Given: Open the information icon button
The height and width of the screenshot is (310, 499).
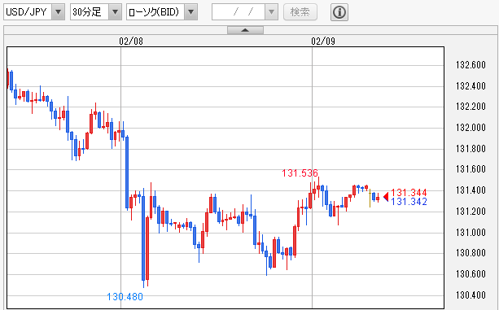Looking at the screenshot, I should click(339, 12).
